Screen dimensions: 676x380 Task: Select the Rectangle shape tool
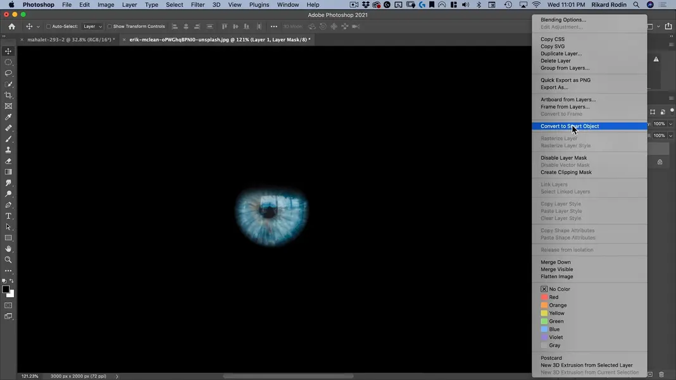coord(8,238)
